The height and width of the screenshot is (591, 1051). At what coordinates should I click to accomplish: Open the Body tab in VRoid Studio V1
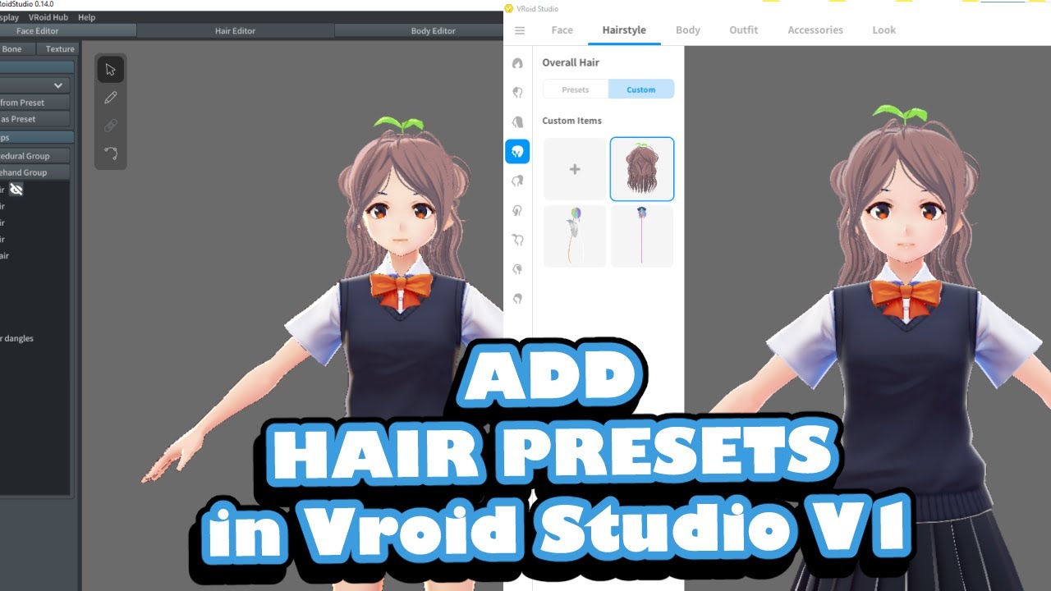point(688,30)
